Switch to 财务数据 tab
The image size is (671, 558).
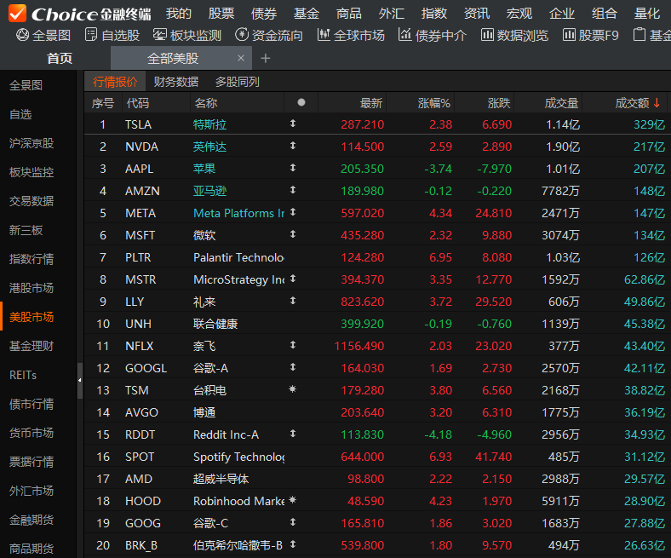[x=176, y=82]
